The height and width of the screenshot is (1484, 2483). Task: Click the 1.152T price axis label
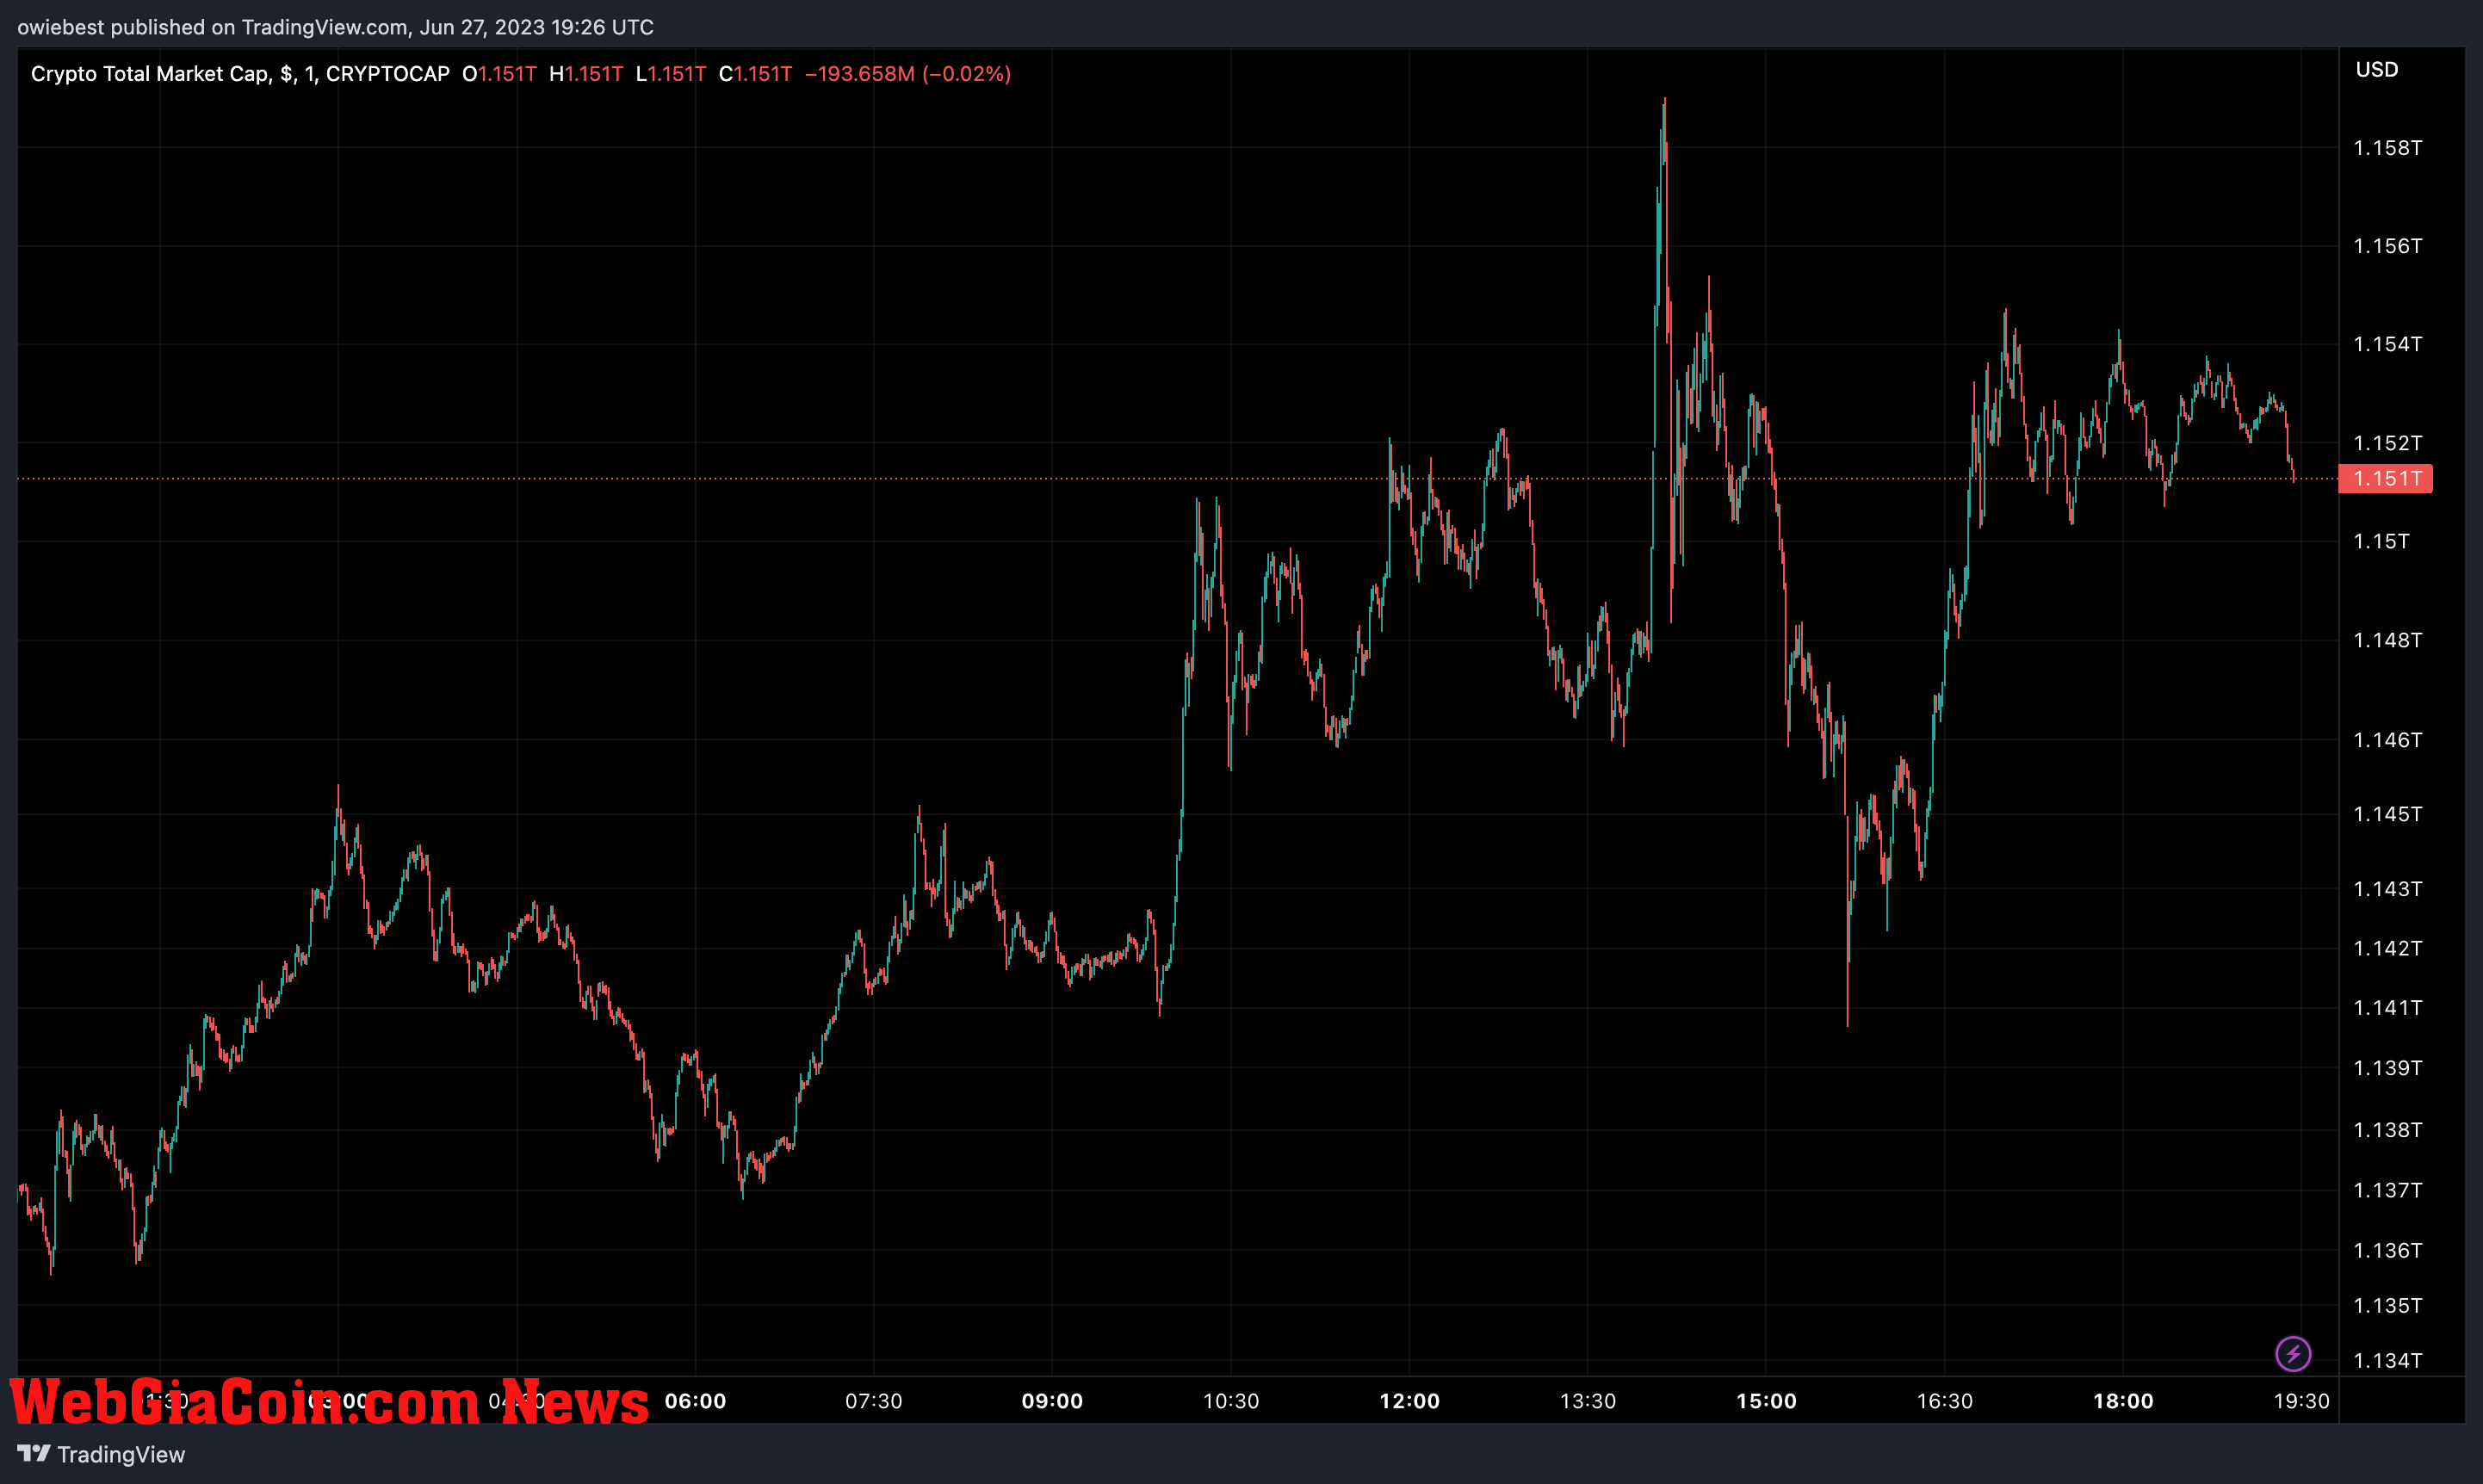(2388, 443)
